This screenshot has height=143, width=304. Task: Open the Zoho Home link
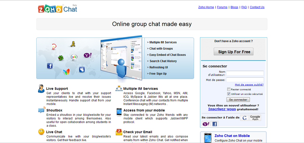click(206, 7)
